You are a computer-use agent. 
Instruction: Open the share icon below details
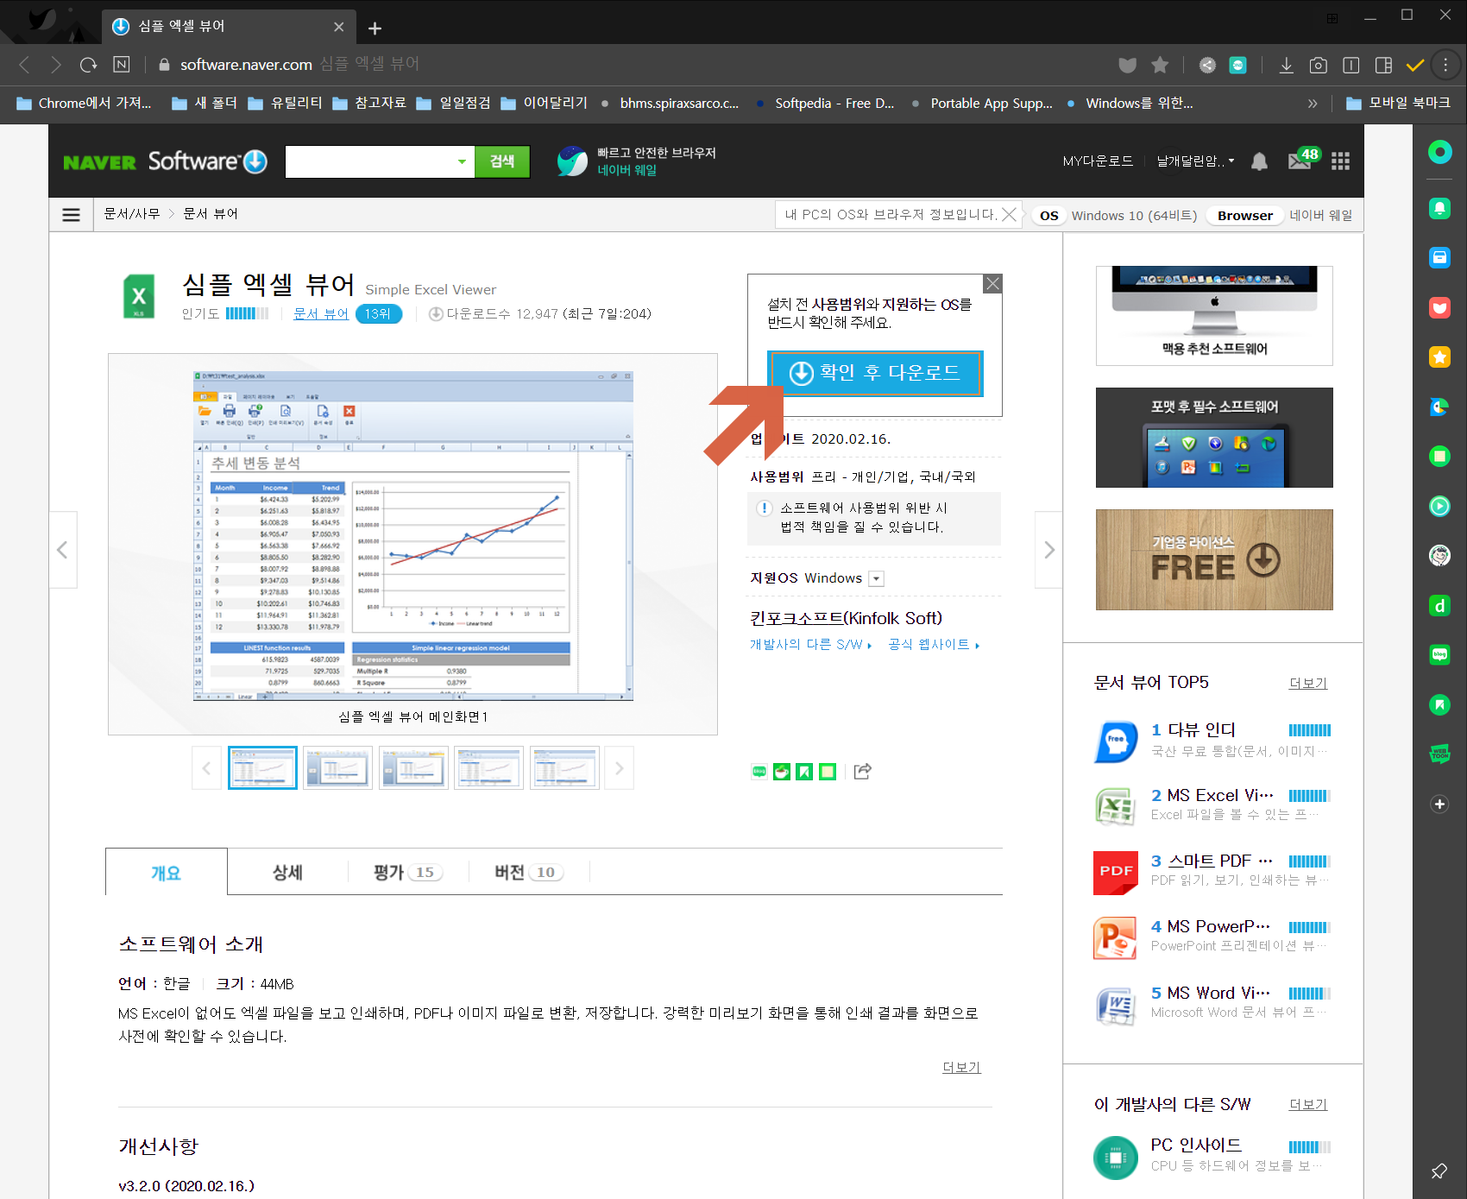click(x=862, y=771)
